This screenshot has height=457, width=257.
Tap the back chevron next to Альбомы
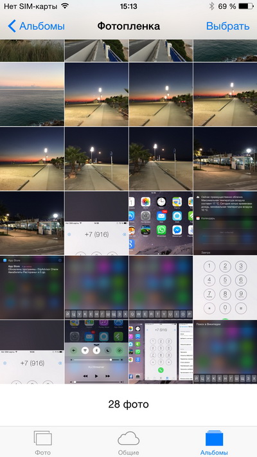click(12, 26)
